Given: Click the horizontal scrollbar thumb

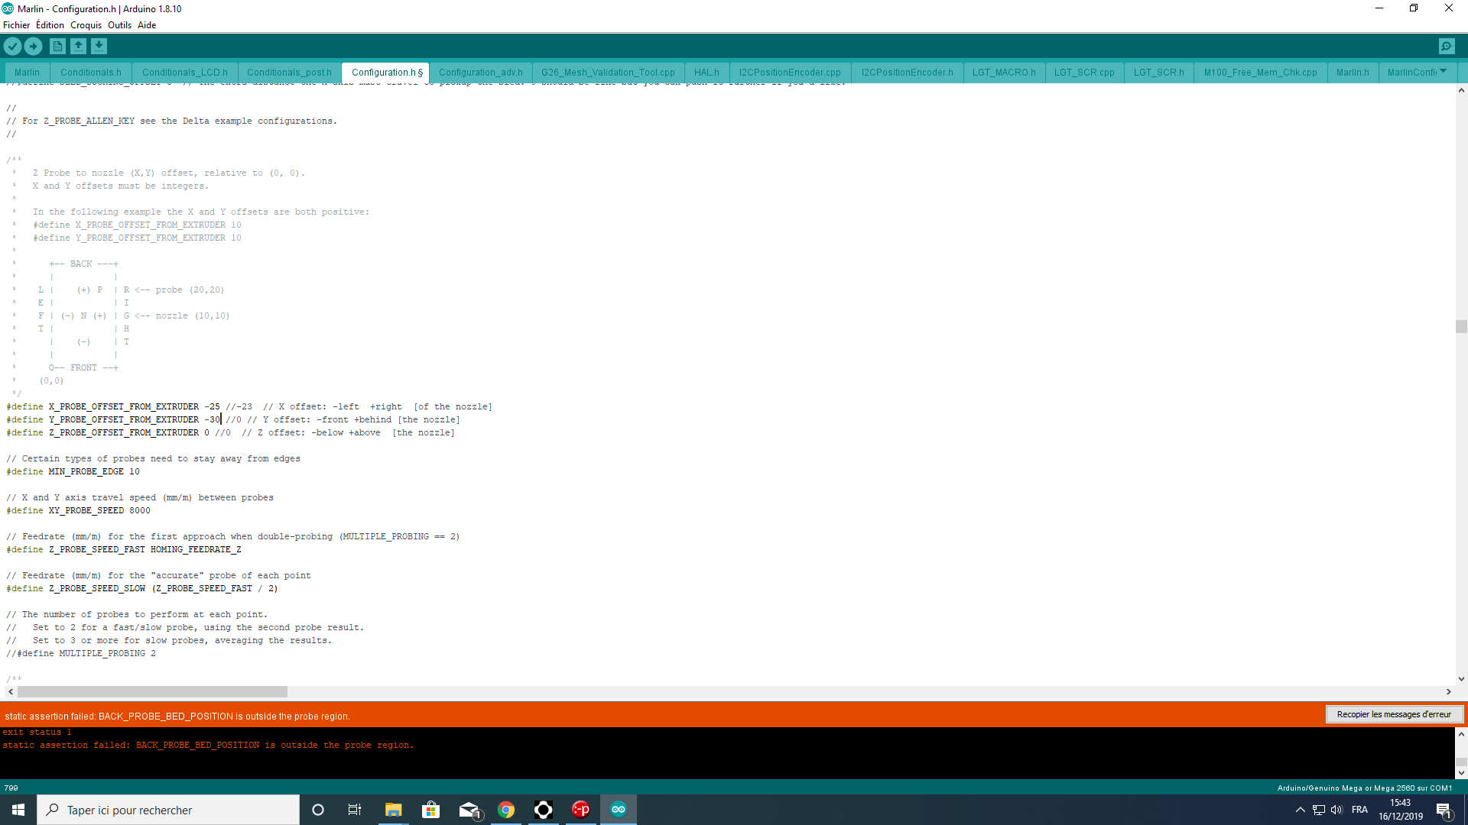Looking at the screenshot, I should point(152,691).
